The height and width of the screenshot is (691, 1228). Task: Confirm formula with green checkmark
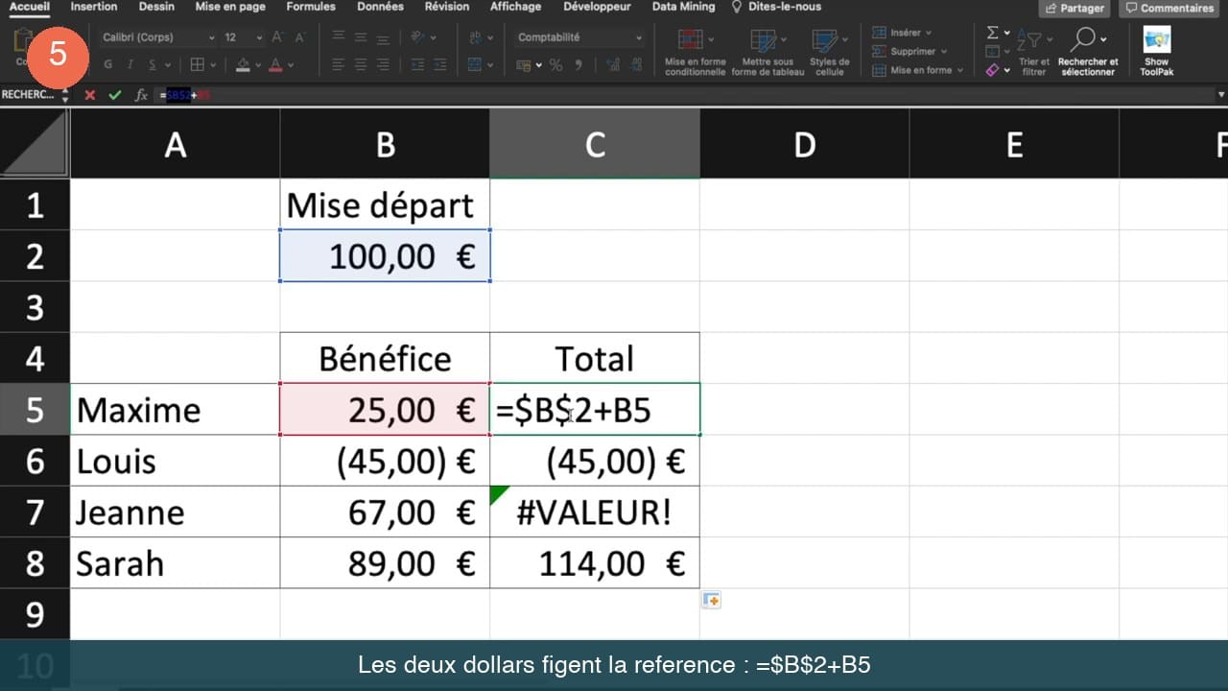(x=115, y=95)
